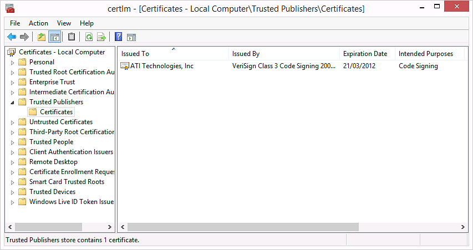Select Trusted People folder in tree
This screenshot has height=250, width=473.
point(51,142)
